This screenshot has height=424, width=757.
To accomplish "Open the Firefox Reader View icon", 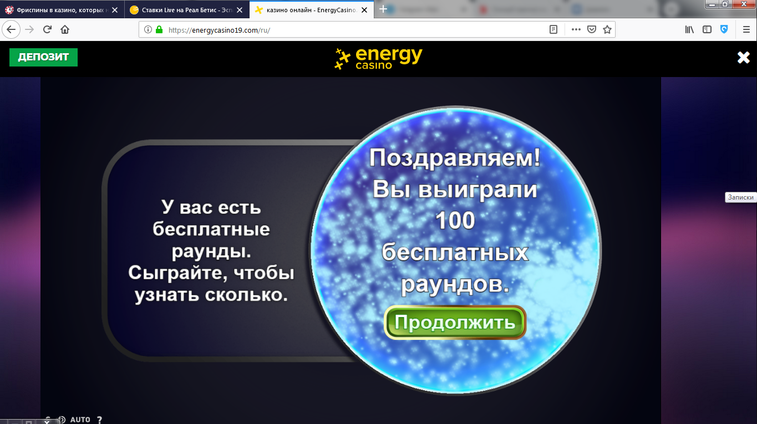I will [553, 29].
